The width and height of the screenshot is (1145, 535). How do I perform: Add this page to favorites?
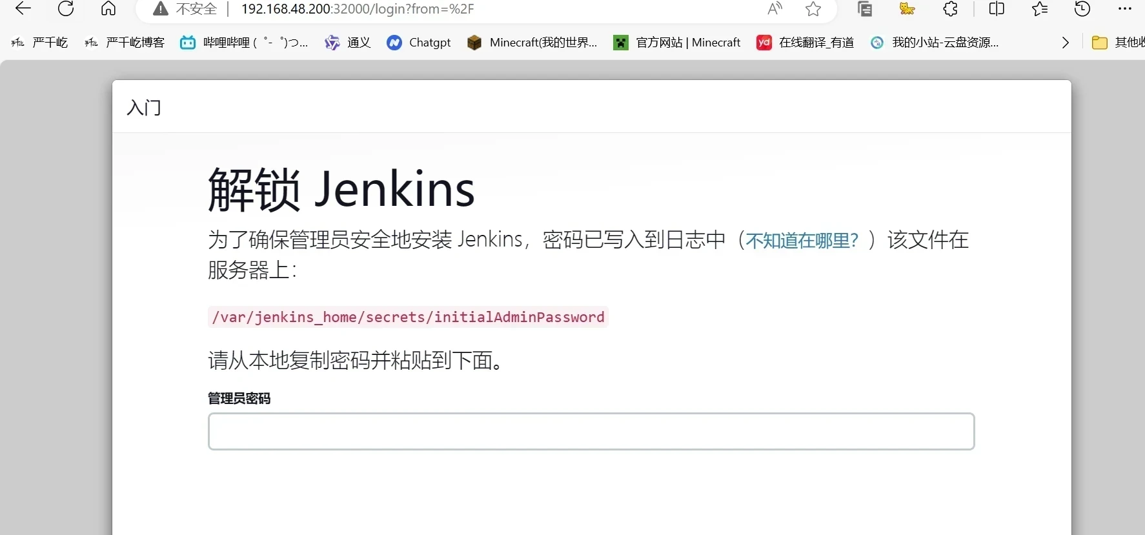point(813,9)
